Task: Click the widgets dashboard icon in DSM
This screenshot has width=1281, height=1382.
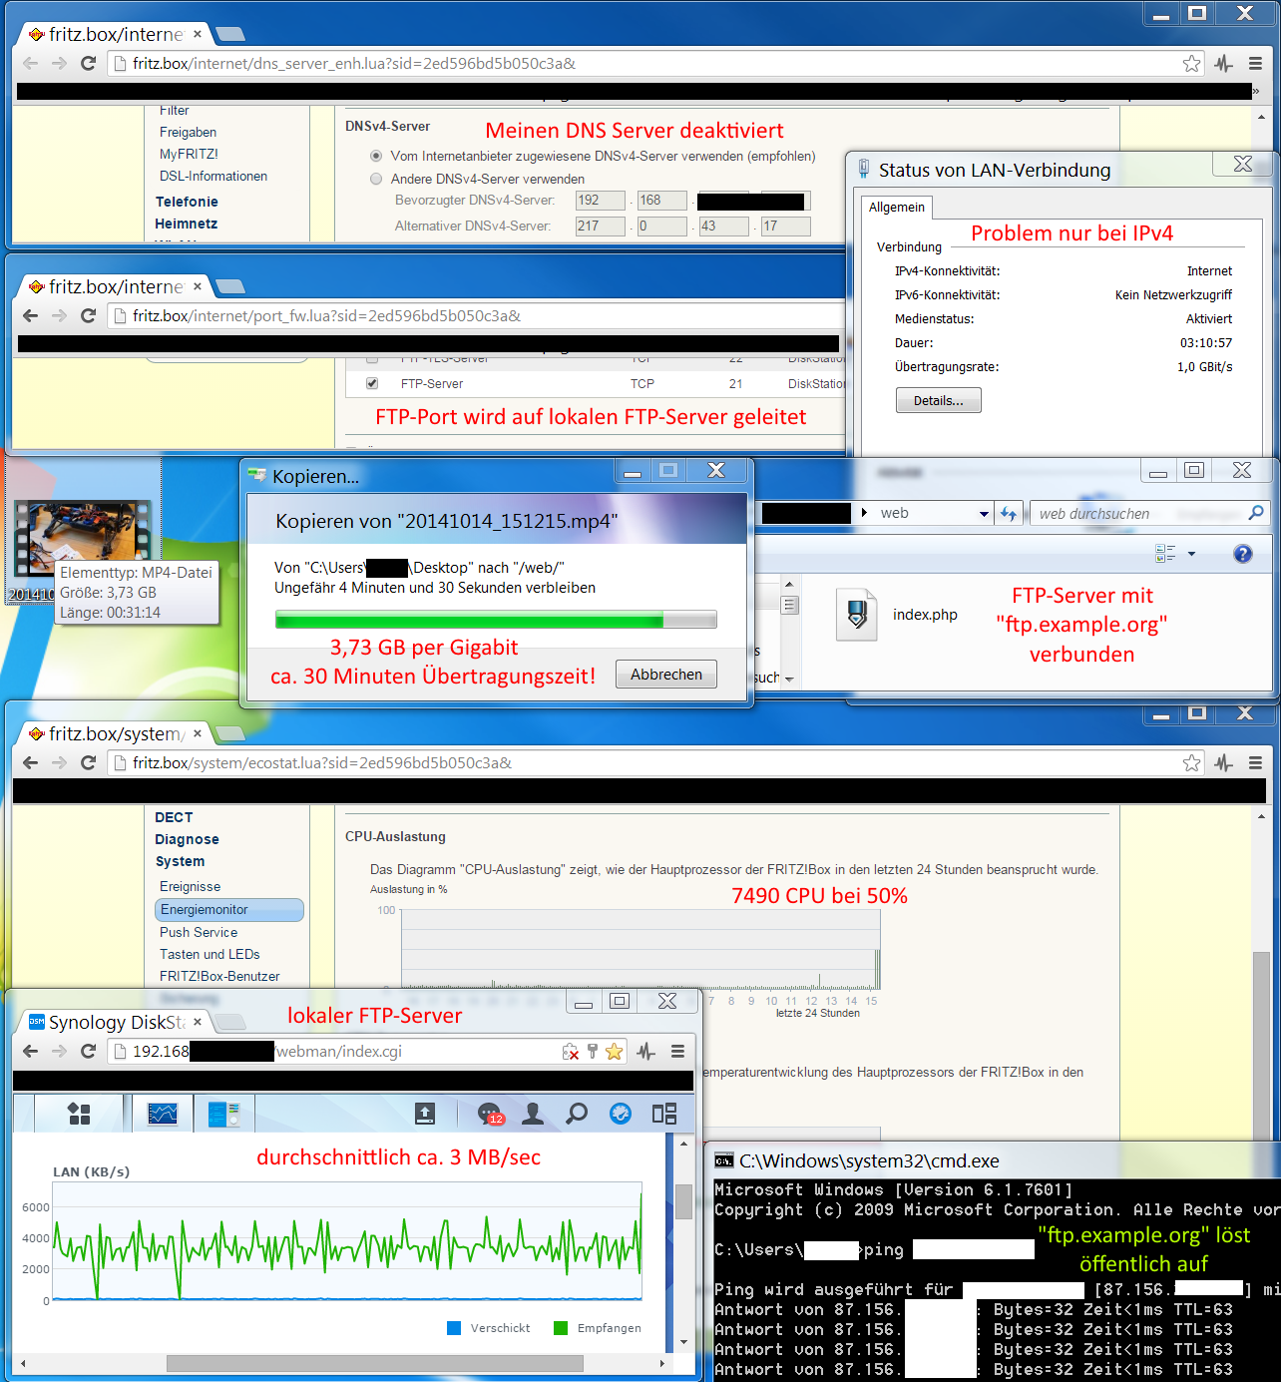Action: coord(662,1114)
